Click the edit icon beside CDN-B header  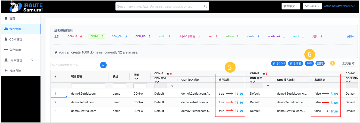[x=264, y=74]
